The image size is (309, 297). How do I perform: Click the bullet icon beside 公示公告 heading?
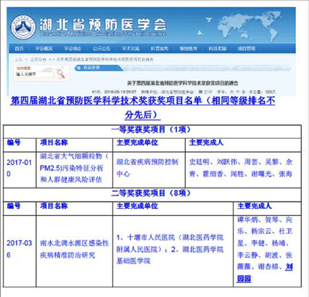coord(79,68)
